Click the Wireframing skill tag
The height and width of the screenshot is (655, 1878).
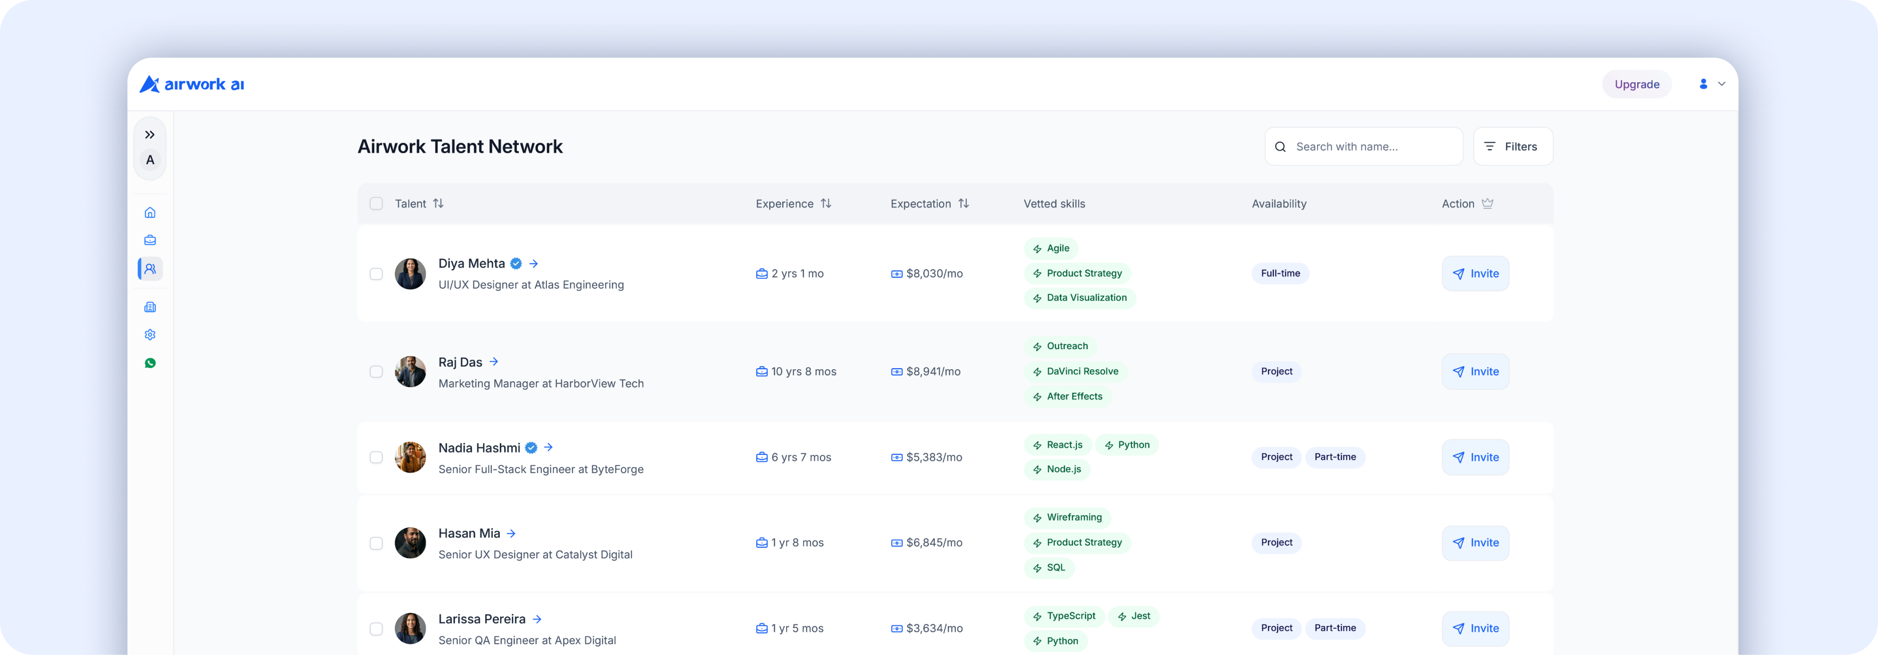pyautogui.click(x=1067, y=518)
